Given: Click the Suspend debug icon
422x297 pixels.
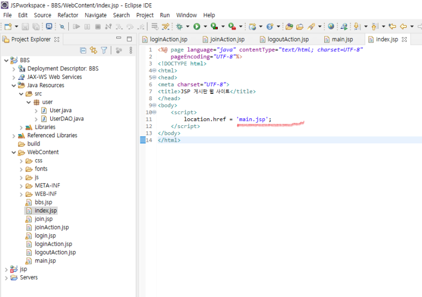Looking at the screenshot, I should [x=87, y=26].
